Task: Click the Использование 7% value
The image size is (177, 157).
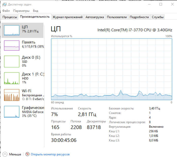Action: point(54,114)
